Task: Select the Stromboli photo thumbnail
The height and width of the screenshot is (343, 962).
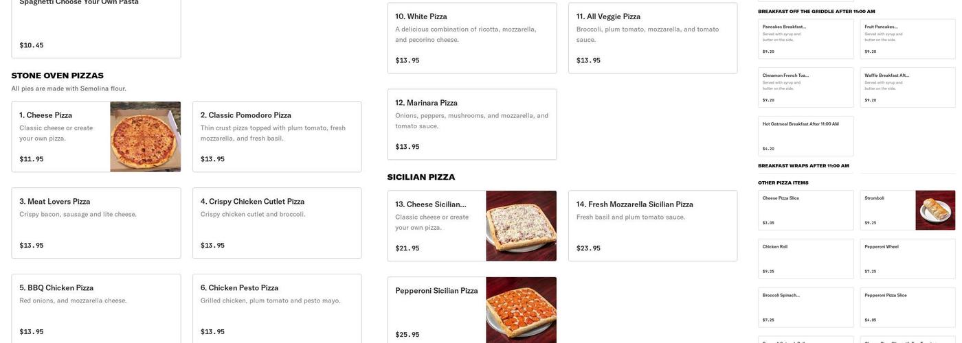Action: coord(935,210)
